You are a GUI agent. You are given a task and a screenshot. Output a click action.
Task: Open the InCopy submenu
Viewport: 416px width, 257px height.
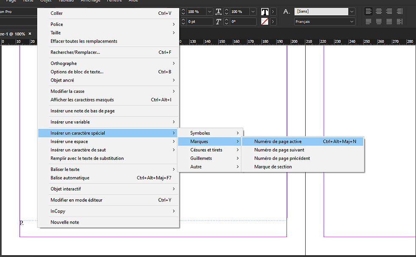tap(109, 212)
